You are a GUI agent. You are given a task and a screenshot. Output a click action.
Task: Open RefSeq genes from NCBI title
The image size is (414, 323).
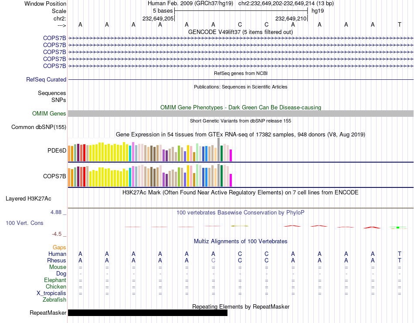[241, 73]
